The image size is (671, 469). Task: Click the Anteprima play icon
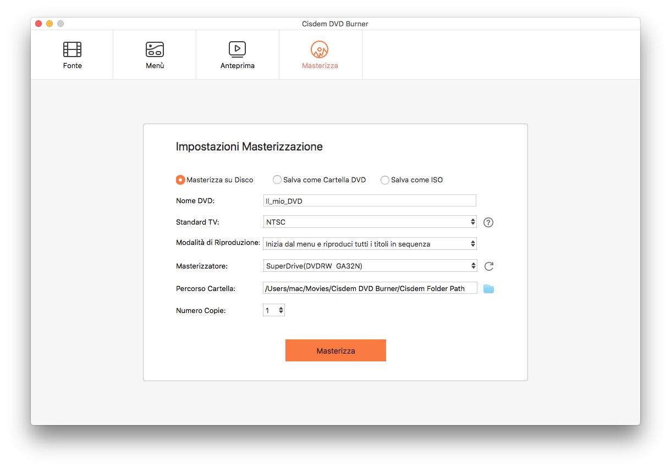(x=237, y=49)
